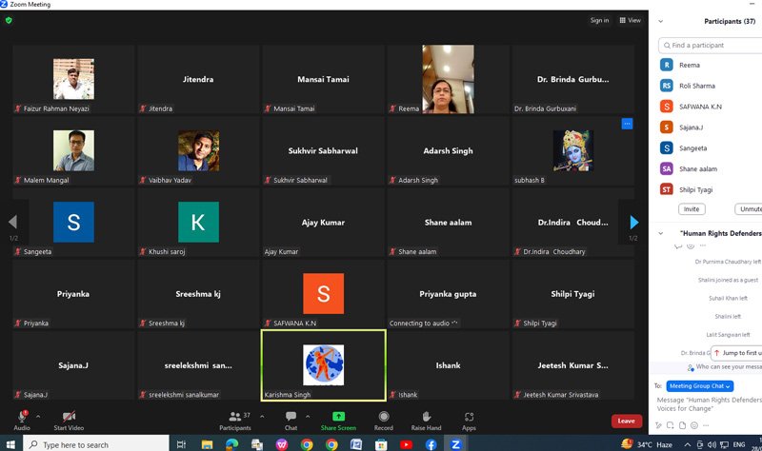Click the blue more options button on subhash B tile
The width and height of the screenshot is (762, 451).
click(x=627, y=124)
